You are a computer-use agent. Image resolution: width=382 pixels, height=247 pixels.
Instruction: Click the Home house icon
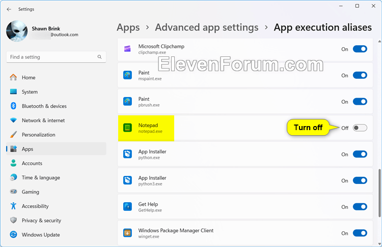point(13,78)
